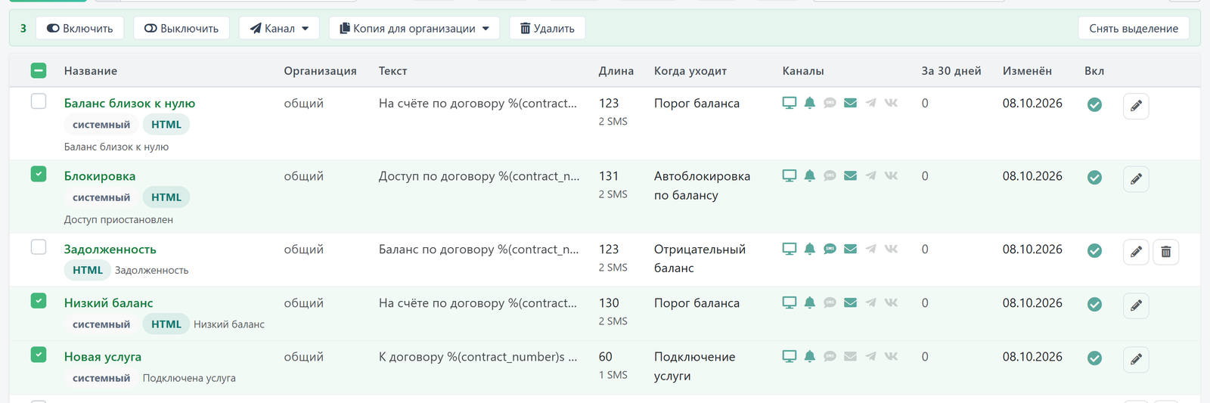Edit the Низкий баланс template
Image resolution: width=1210 pixels, height=403 pixels.
pos(1136,305)
